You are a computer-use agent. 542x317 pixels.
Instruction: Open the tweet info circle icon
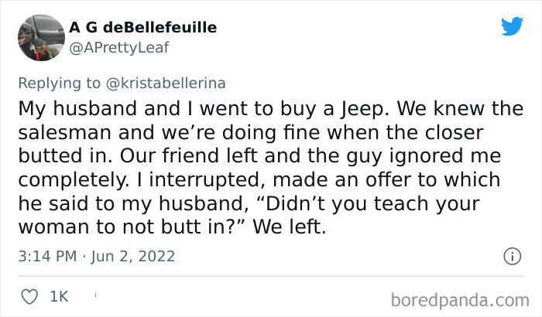point(511,255)
